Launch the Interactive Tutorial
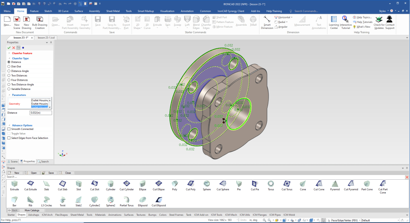Viewport: 410px width, 223px height. (x=346, y=19)
